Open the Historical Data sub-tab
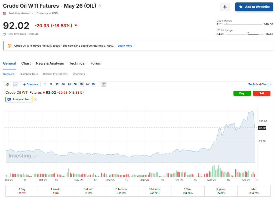Image resolution: width=274 pixels, height=198 pixels. (29, 74)
